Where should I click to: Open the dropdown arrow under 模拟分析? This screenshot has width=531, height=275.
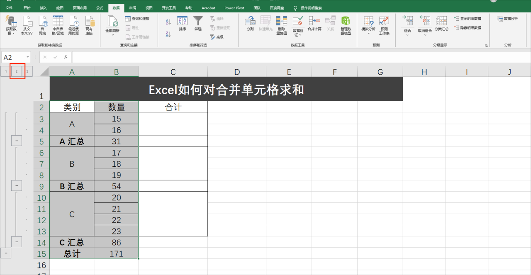pyautogui.click(x=368, y=33)
